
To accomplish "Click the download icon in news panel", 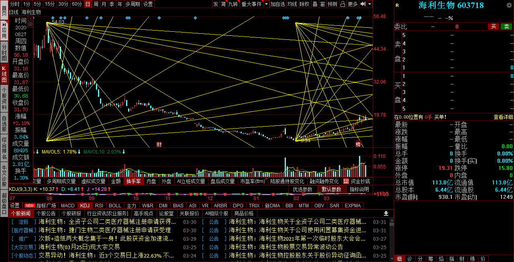I will [x=386, y=213].
